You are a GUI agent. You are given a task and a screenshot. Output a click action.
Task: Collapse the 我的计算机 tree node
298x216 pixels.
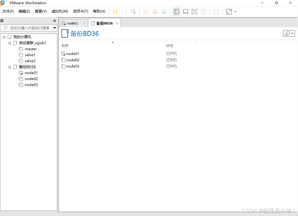tap(4, 37)
